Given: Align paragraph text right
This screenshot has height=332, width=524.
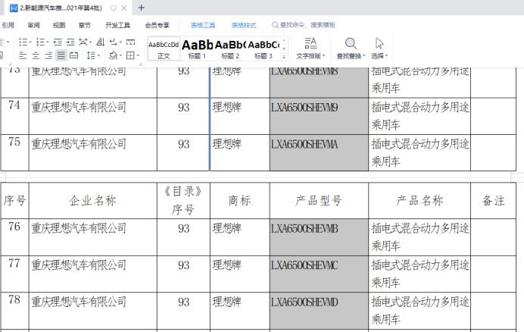Looking at the screenshot, I should (48, 55).
